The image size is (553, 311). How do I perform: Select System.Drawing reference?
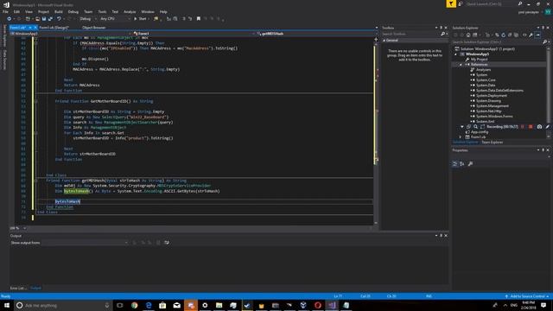pyautogui.click(x=488, y=101)
